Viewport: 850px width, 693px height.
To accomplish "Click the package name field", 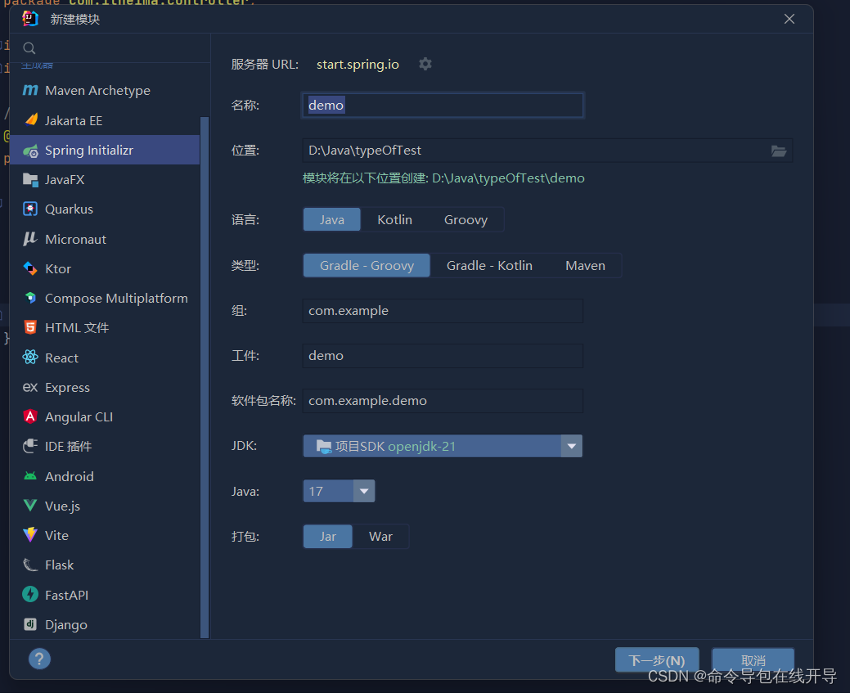I will (x=443, y=401).
